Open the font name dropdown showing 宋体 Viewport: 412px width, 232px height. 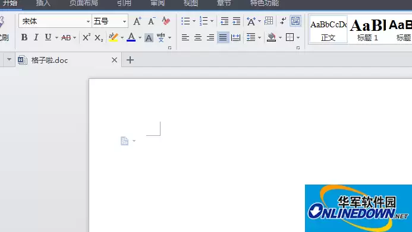point(55,21)
